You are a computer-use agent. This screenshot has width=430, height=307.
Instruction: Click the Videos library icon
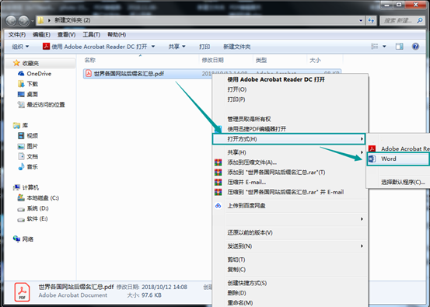(x=21, y=135)
